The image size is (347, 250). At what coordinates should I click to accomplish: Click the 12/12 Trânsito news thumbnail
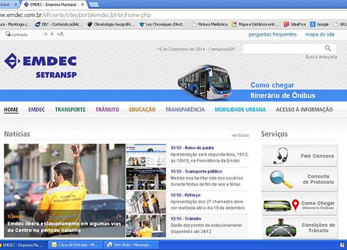146,226
